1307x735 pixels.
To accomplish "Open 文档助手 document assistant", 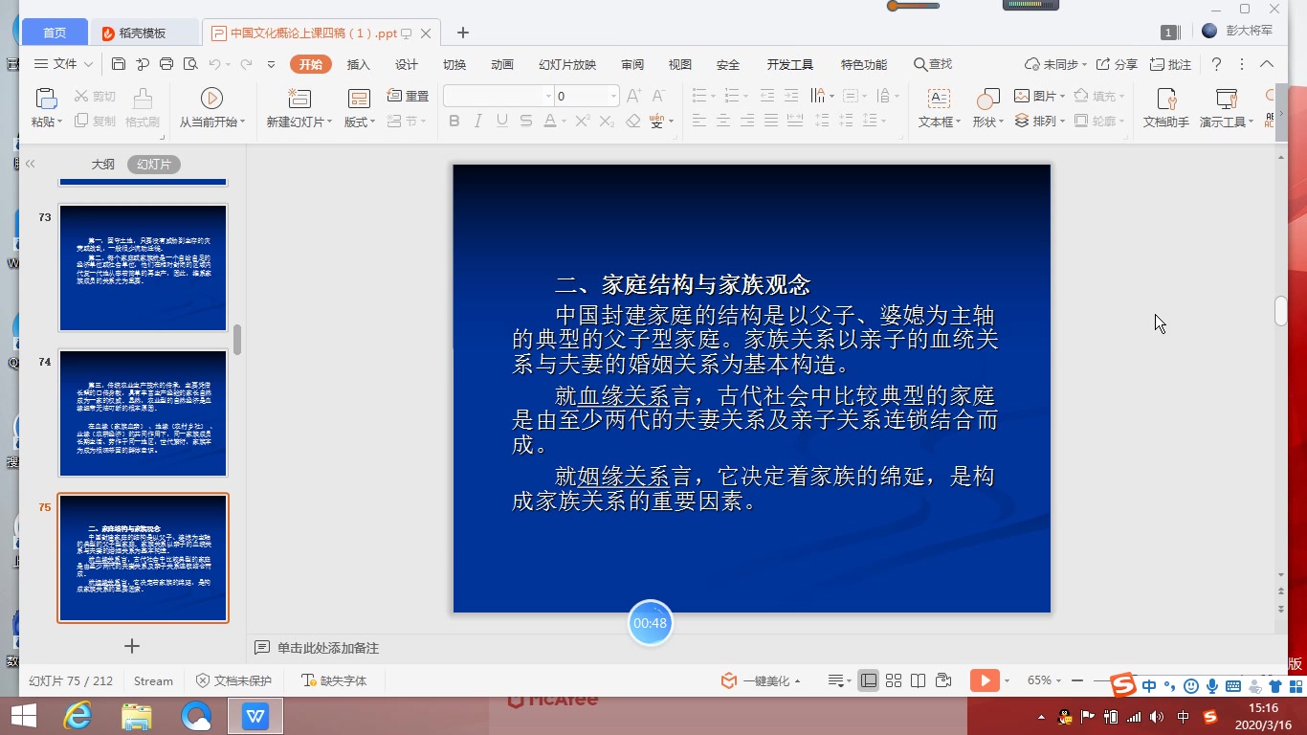I will pyautogui.click(x=1165, y=105).
